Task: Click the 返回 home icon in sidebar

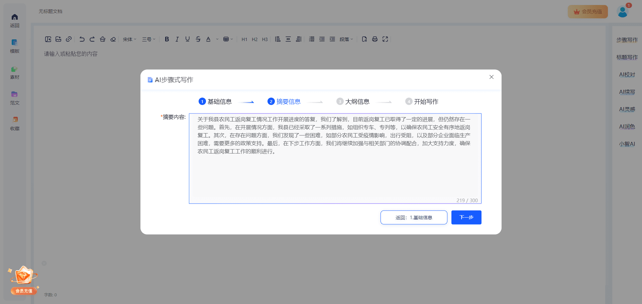Action: coord(15,20)
